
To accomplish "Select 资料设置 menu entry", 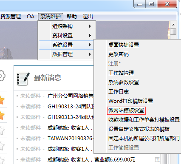I will [x=67, y=36].
